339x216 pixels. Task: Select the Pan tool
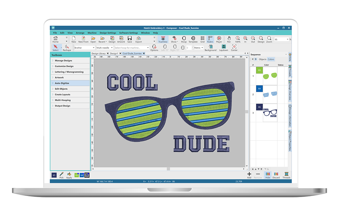(229, 39)
